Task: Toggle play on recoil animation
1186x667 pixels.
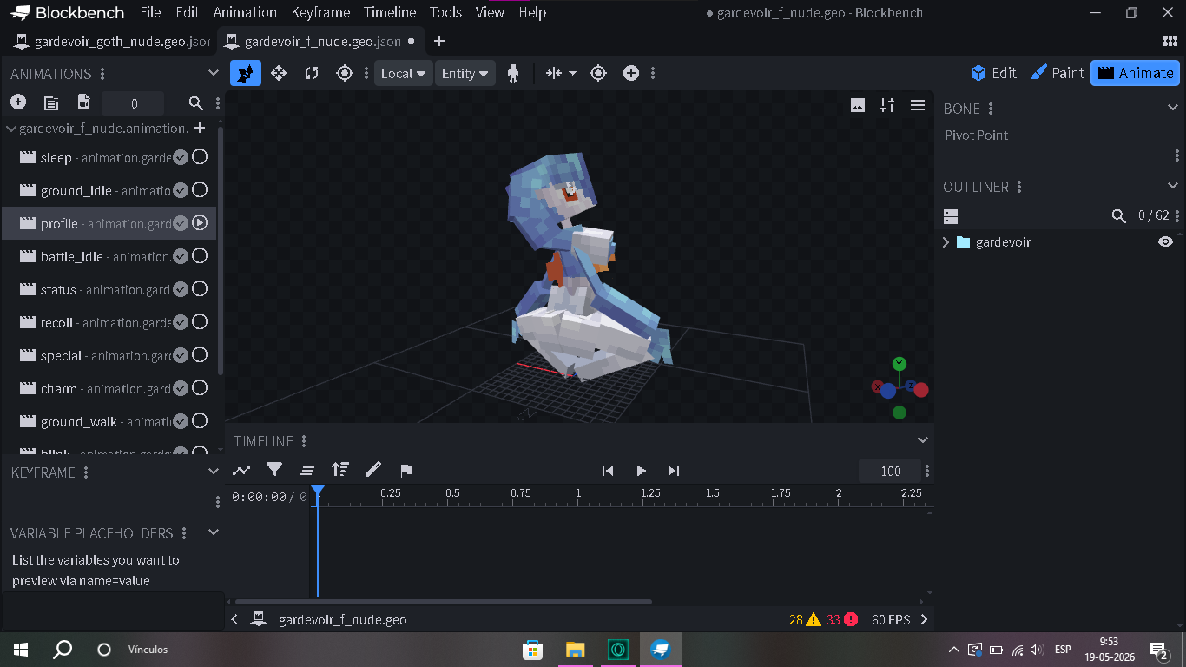Action: point(200,322)
